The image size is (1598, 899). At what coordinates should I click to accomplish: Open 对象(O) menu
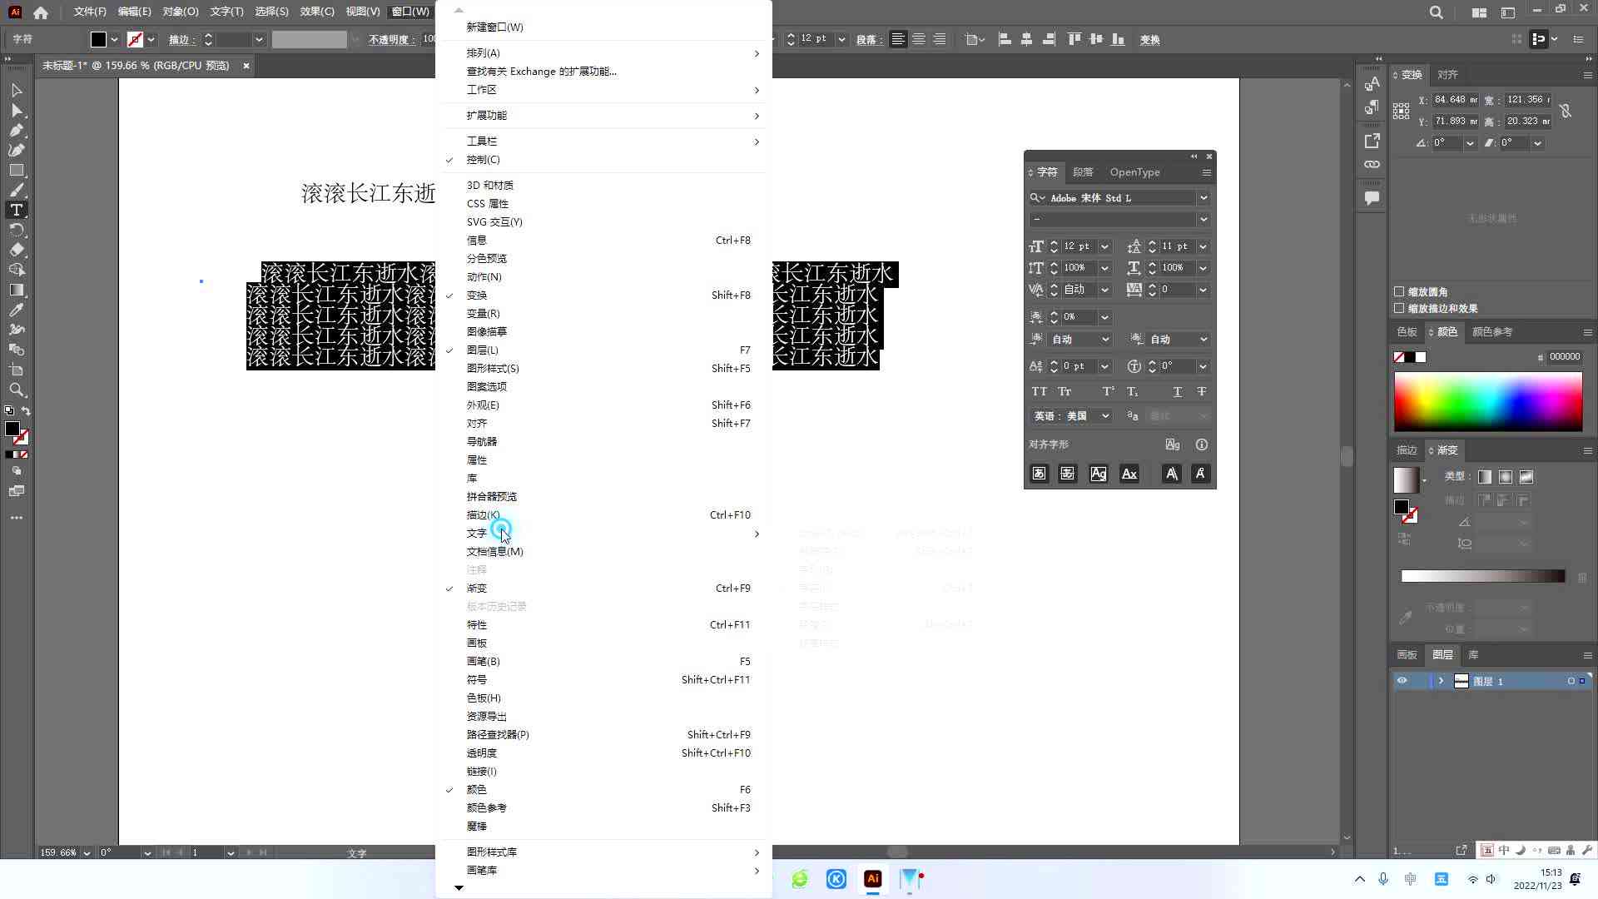pos(181,12)
